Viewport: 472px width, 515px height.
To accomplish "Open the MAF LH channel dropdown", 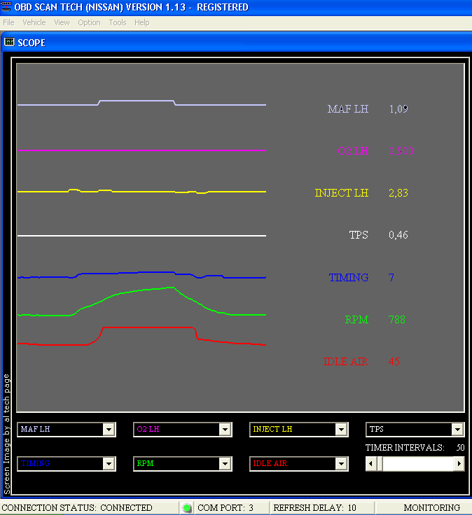I will [x=109, y=430].
